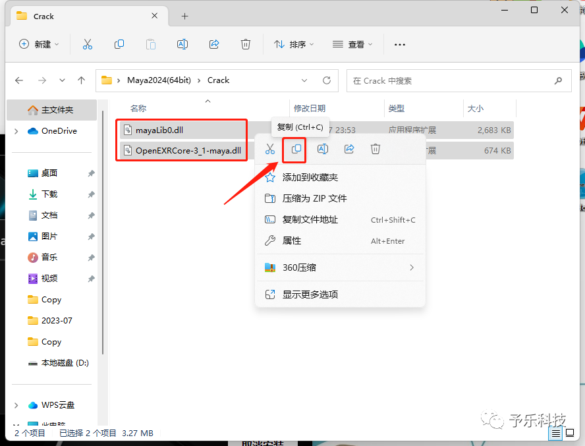Sort by the 名称 column header
Viewport: 585px width, 446px height.
pyautogui.click(x=138, y=109)
